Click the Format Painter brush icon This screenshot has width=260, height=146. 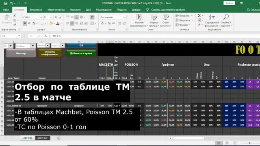point(15,24)
